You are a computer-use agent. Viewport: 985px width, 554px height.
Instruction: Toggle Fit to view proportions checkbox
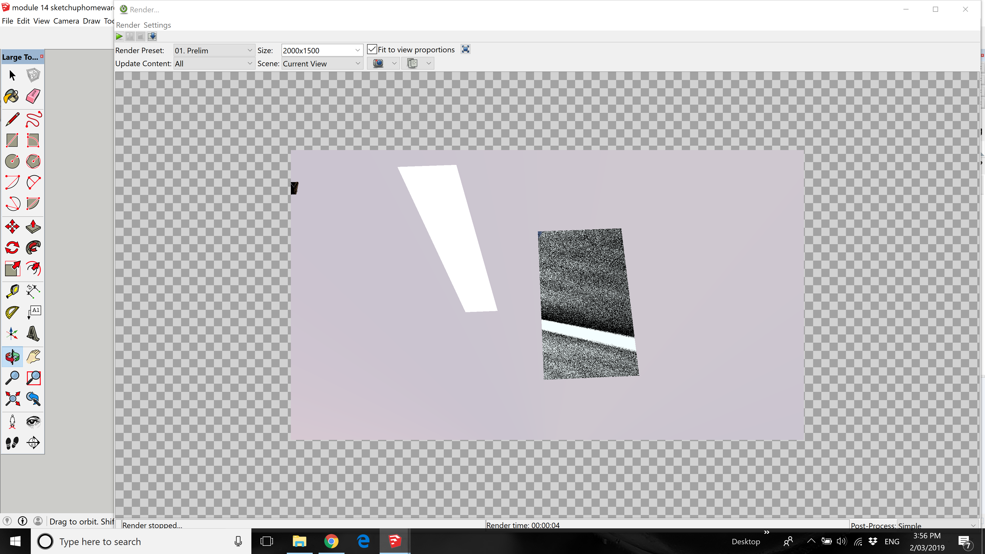(x=372, y=50)
